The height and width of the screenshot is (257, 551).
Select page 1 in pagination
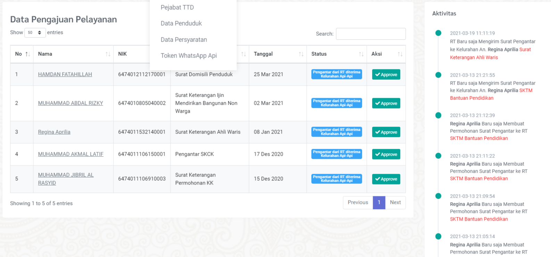379,203
